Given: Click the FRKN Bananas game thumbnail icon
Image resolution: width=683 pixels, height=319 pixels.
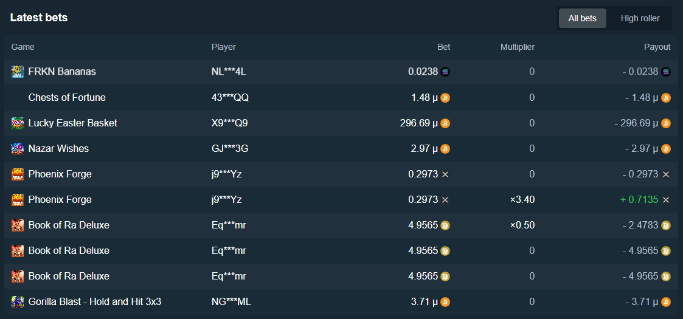Looking at the screenshot, I should click(x=18, y=72).
